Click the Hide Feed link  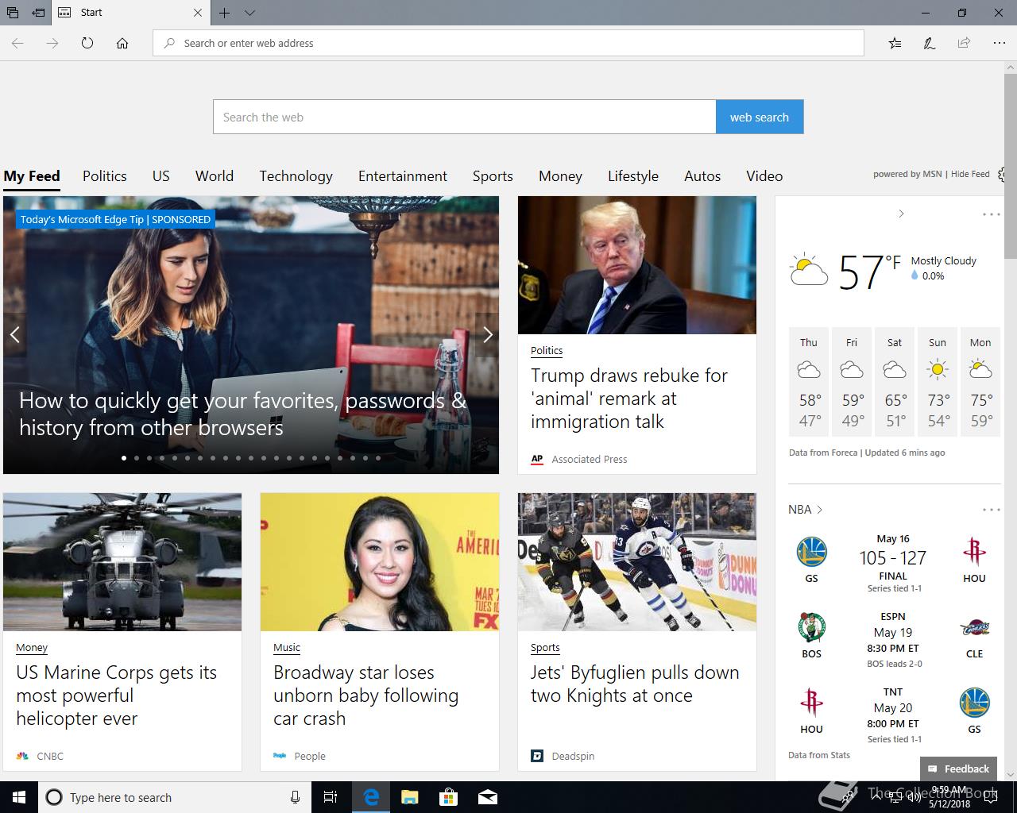[970, 174]
